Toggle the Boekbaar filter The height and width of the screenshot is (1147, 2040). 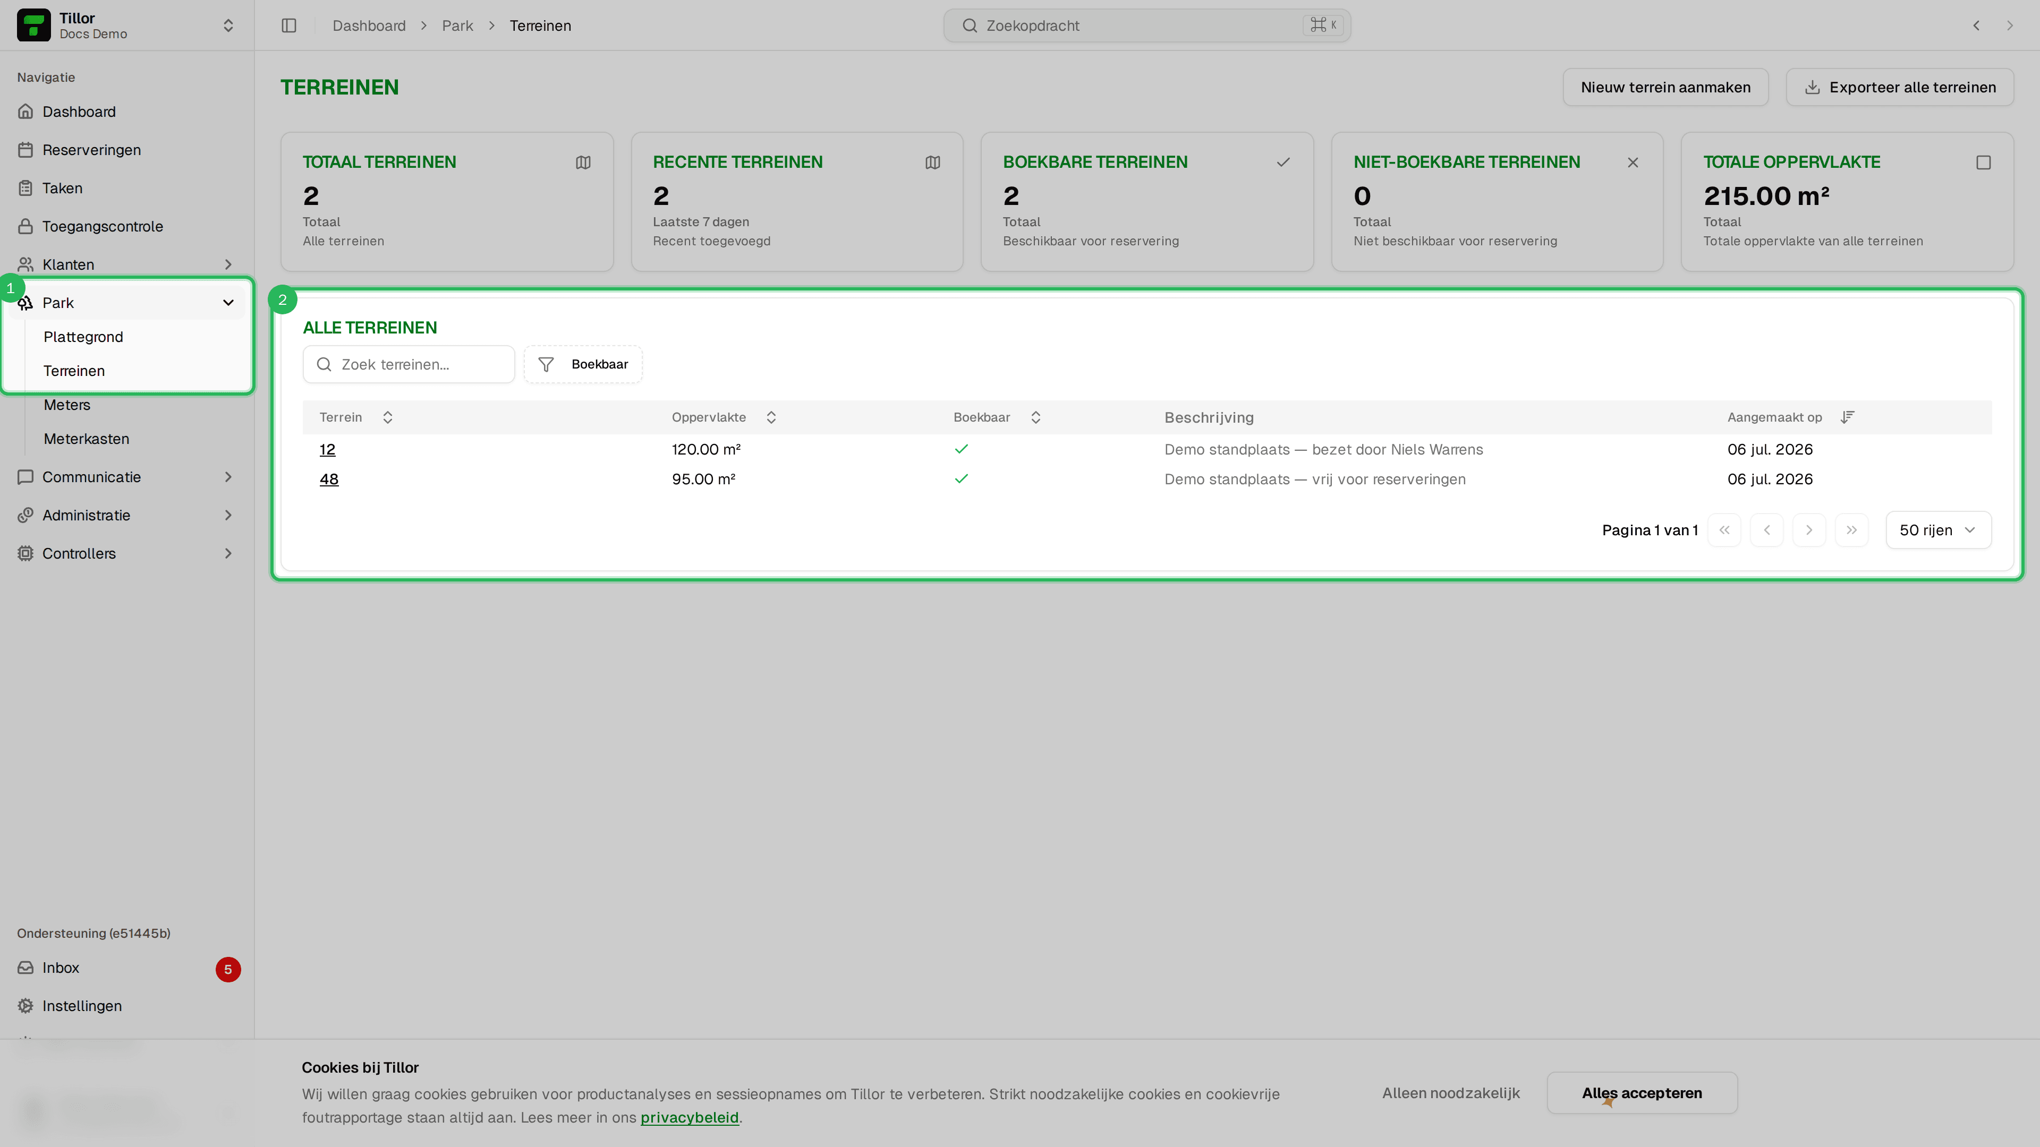[x=583, y=364]
